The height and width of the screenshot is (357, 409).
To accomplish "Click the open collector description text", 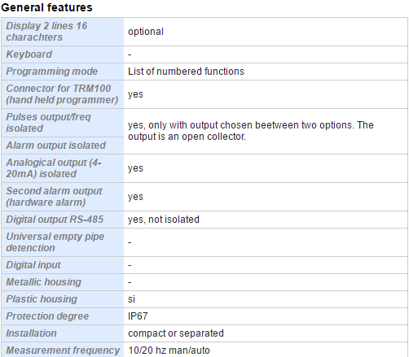I will click(x=251, y=131).
